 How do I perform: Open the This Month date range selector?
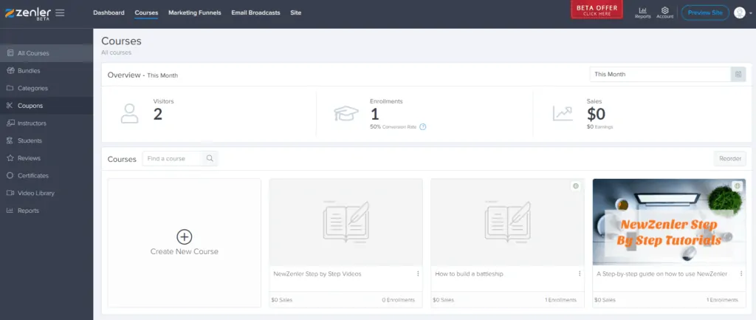pyautogui.click(x=659, y=75)
